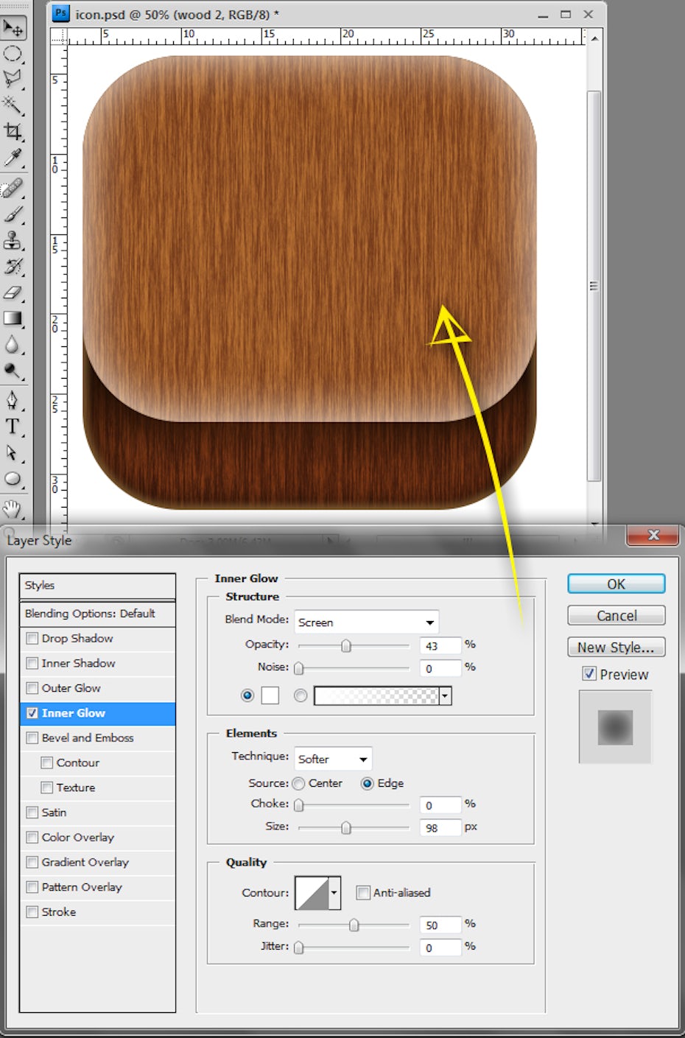The image size is (685, 1038).
Task: Open the Contour picker dropdown arrow
Action: click(x=334, y=893)
